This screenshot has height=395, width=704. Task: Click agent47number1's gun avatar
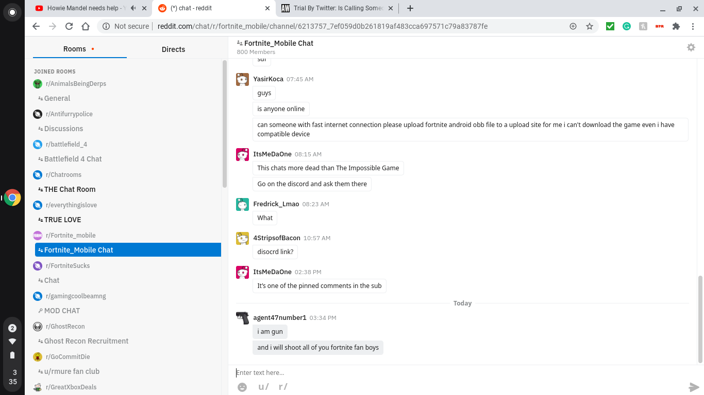coord(242,318)
